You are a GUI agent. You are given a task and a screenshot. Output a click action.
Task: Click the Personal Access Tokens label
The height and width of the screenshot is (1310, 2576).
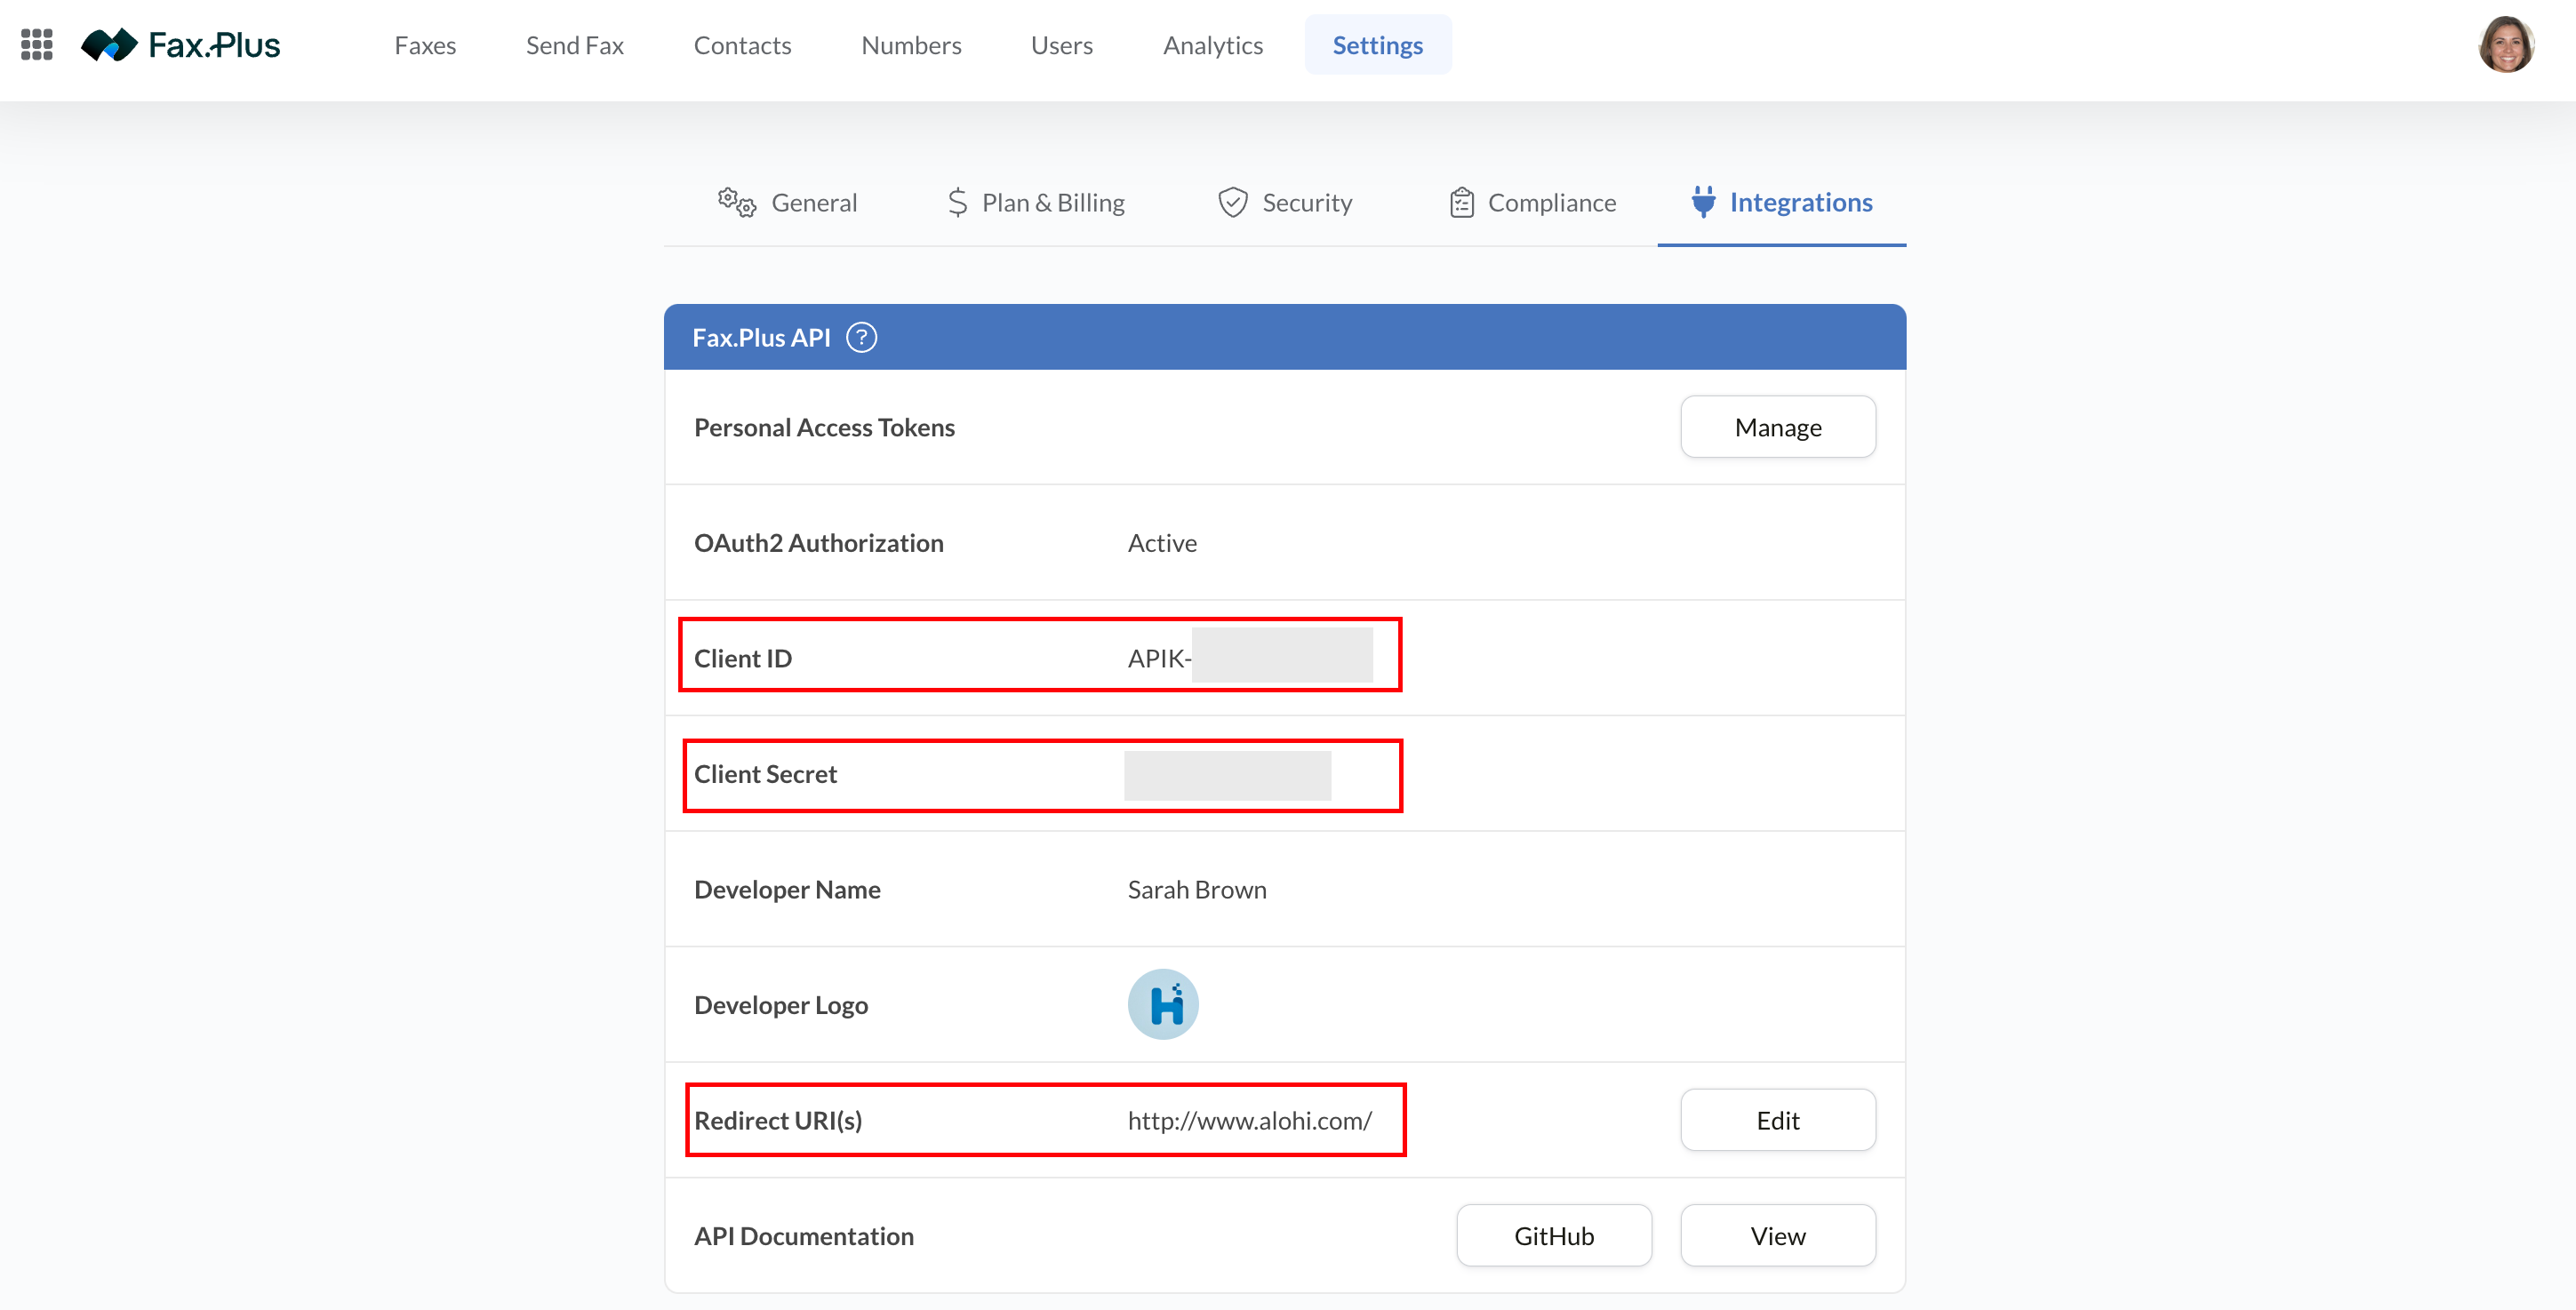point(824,428)
